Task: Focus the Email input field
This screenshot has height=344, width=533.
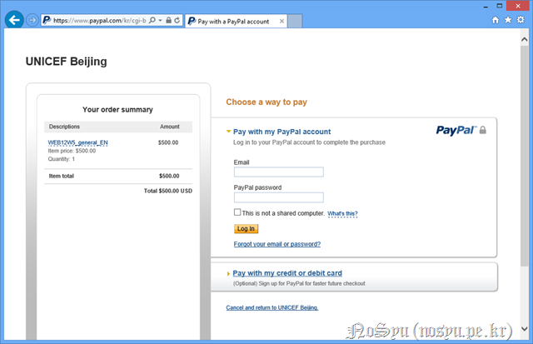Action: [x=278, y=172]
